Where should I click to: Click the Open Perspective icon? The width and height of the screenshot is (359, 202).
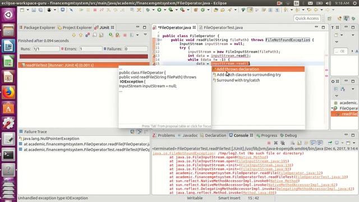(x=329, y=19)
